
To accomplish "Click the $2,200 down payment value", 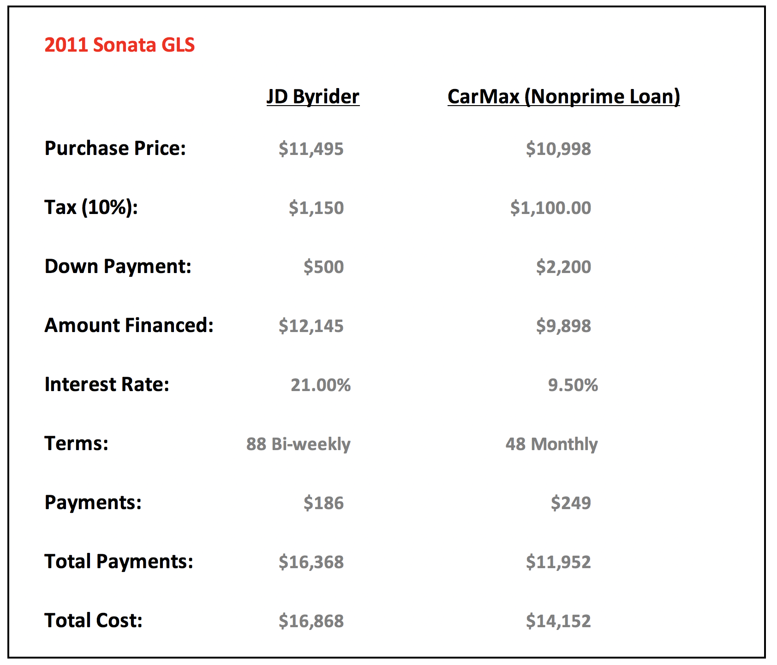I will click(563, 267).
